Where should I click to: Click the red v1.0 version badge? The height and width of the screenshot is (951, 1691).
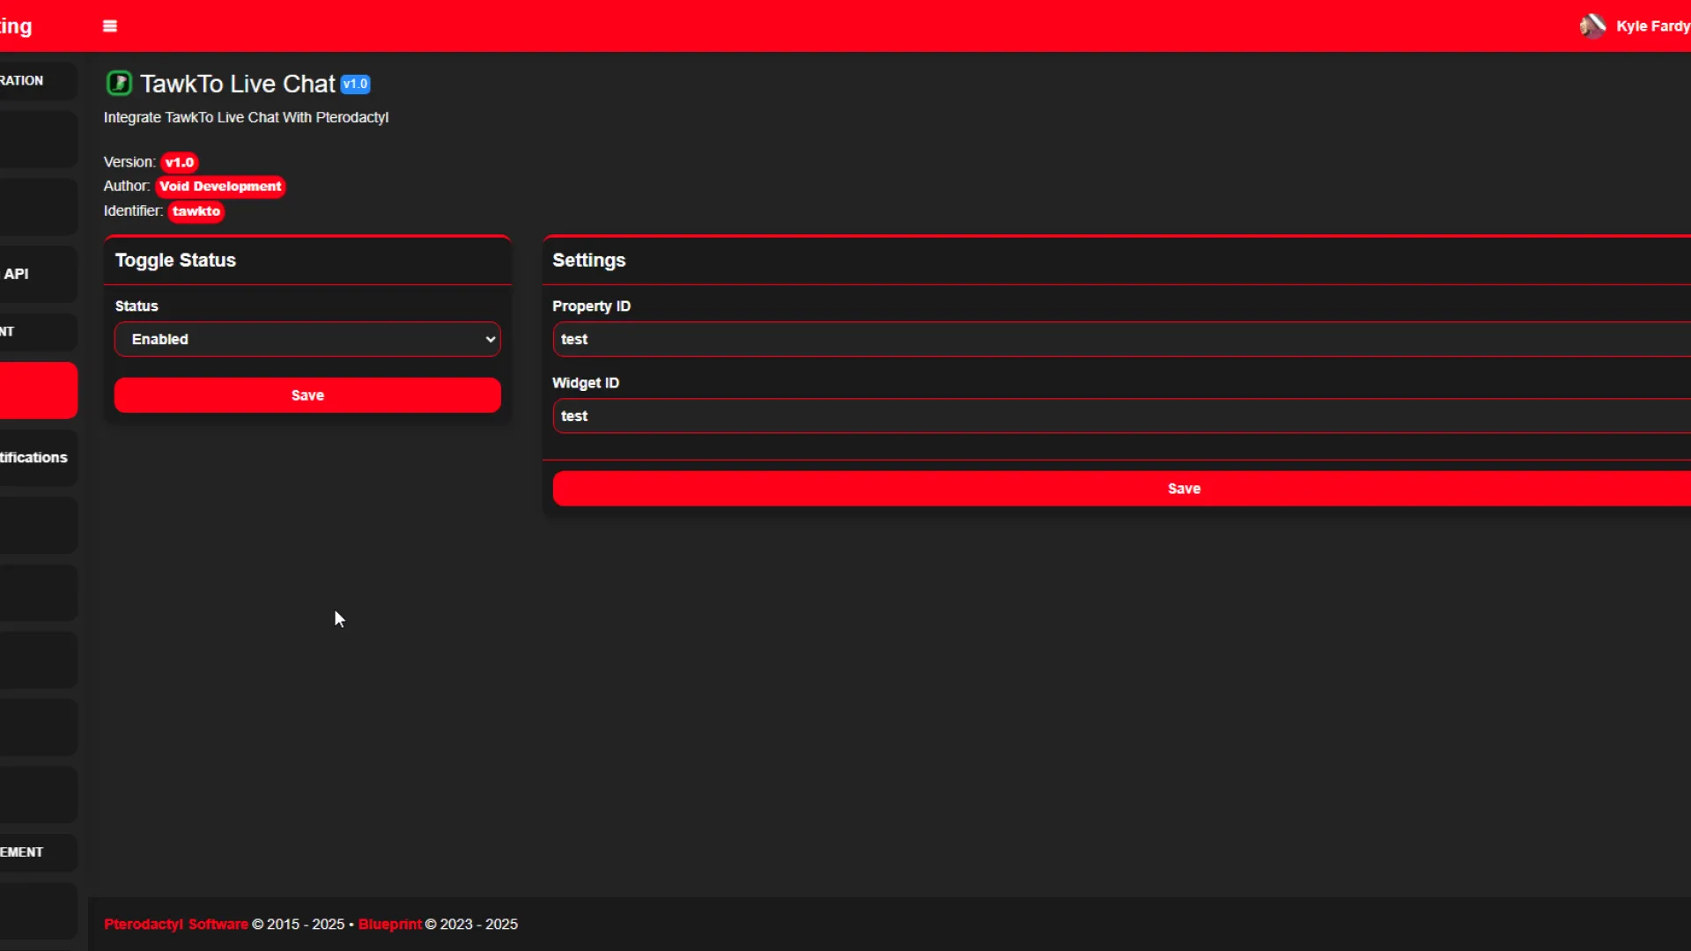179,163
